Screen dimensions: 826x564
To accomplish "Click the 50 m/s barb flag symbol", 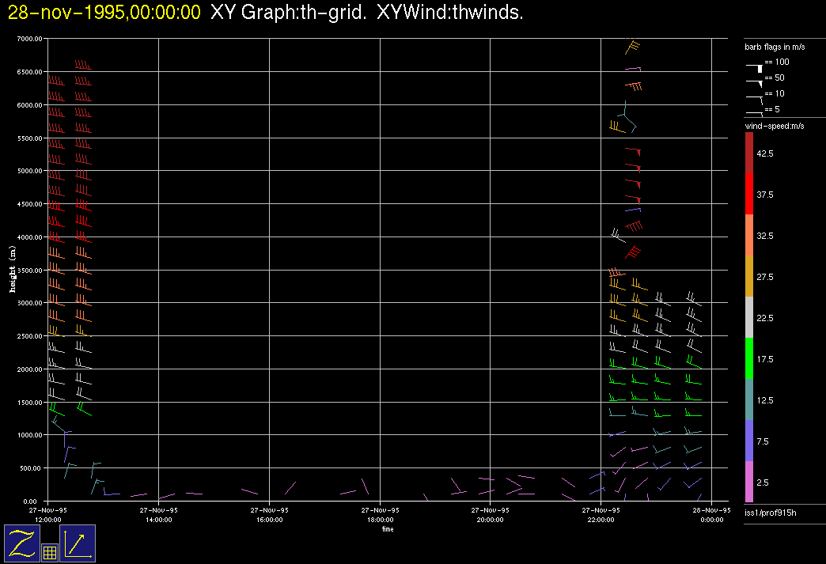I will pyautogui.click(x=755, y=82).
